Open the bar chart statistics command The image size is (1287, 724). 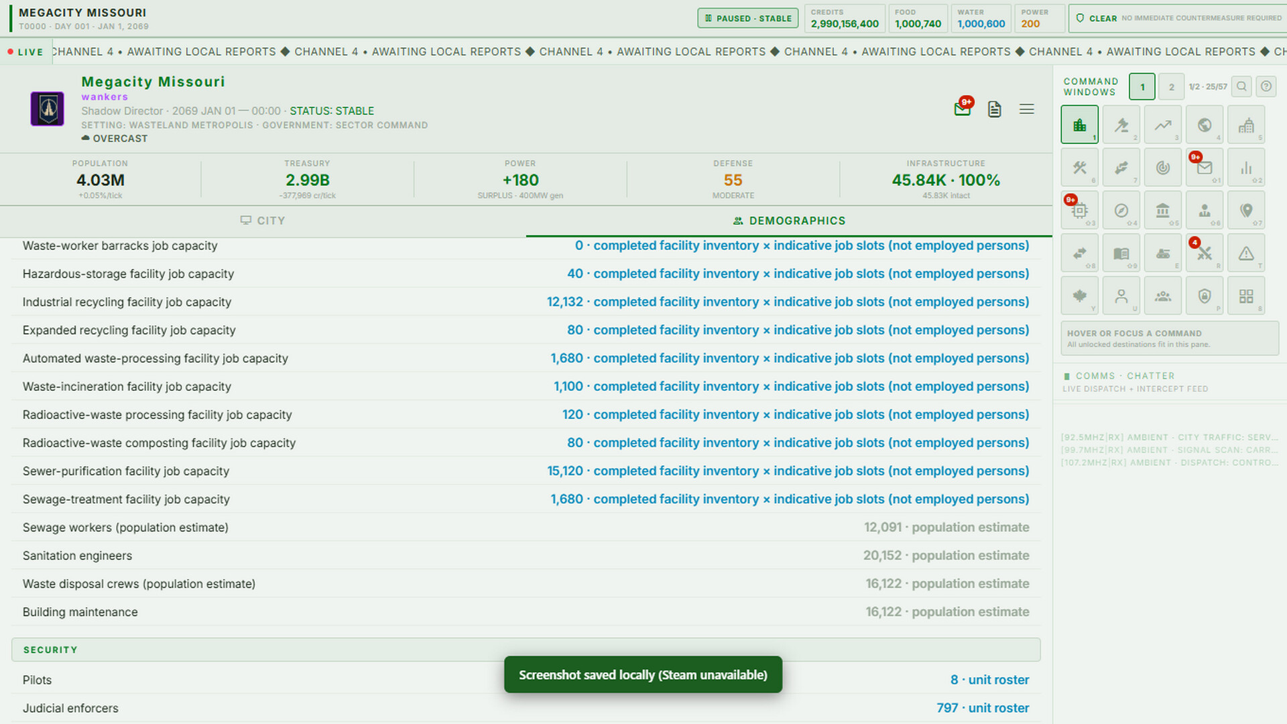coord(1245,168)
